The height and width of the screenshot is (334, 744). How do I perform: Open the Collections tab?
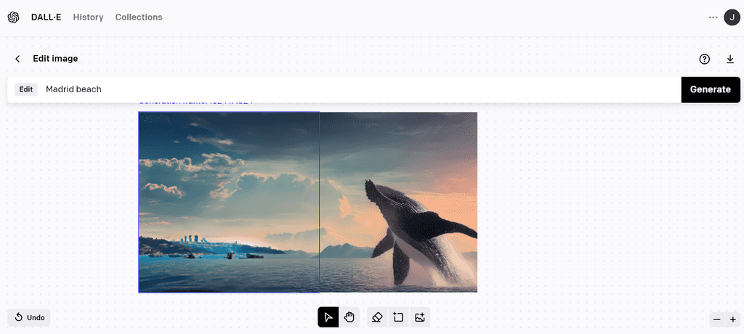(139, 17)
